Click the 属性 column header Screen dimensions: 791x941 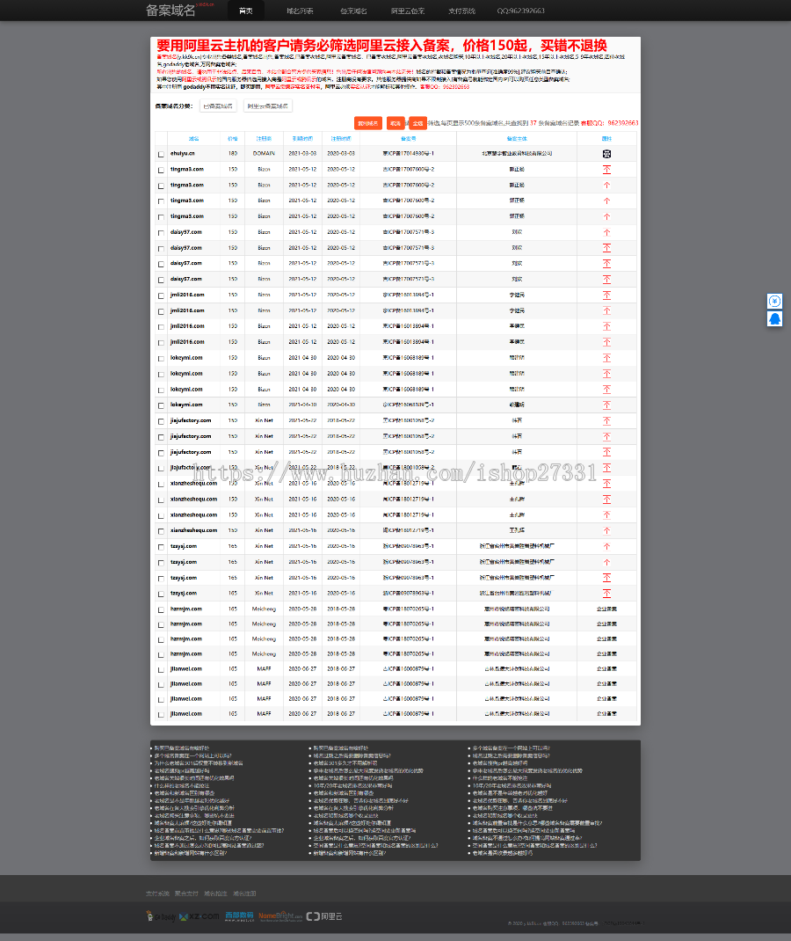click(x=606, y=139)
